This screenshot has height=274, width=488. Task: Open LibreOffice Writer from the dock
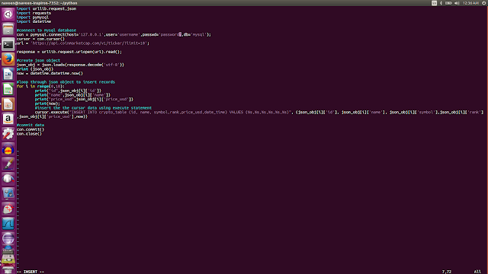[8, 74]
